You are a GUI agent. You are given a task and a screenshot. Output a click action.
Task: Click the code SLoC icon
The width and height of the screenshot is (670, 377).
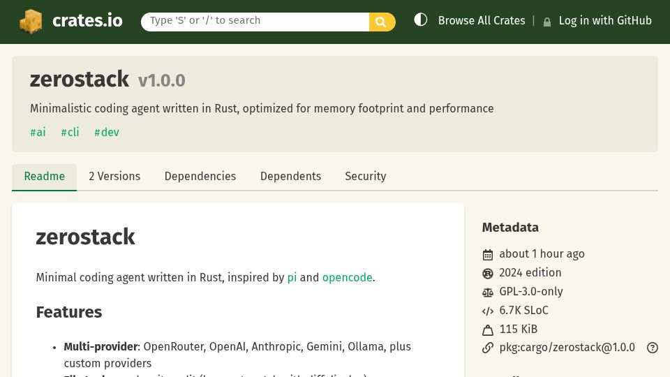point(488,311)
